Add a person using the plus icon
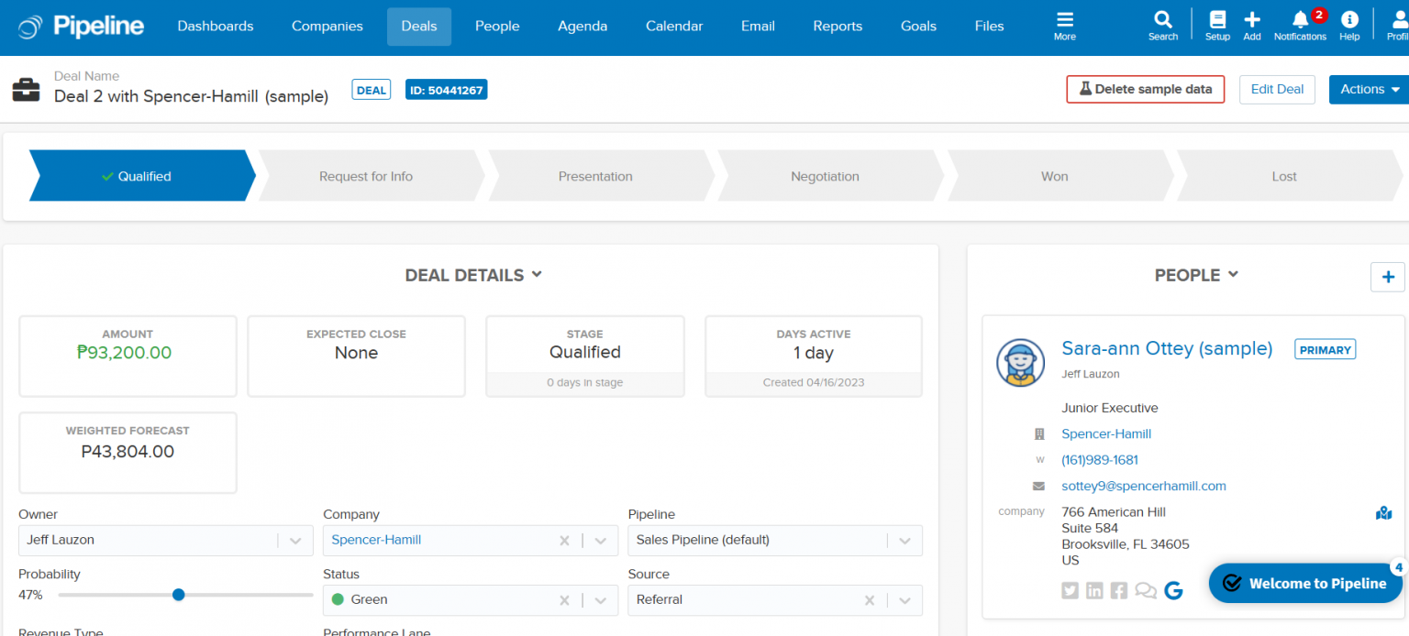The width and height of the screenshot is (1409, 636). click(1387, 276)
